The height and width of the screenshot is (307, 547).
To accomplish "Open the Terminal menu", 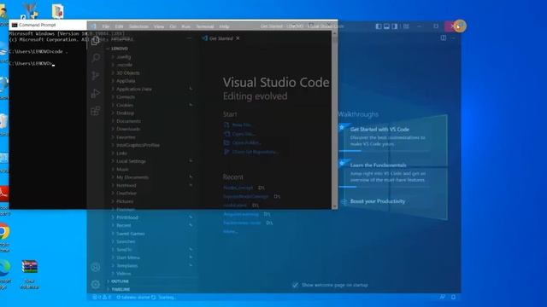I will [205, 26].
